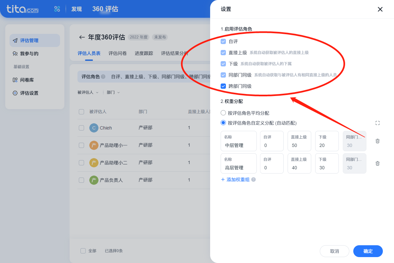Open the 被评估人 filter dropdown
This screenshot has height=263, width=394.
point(88,93)
